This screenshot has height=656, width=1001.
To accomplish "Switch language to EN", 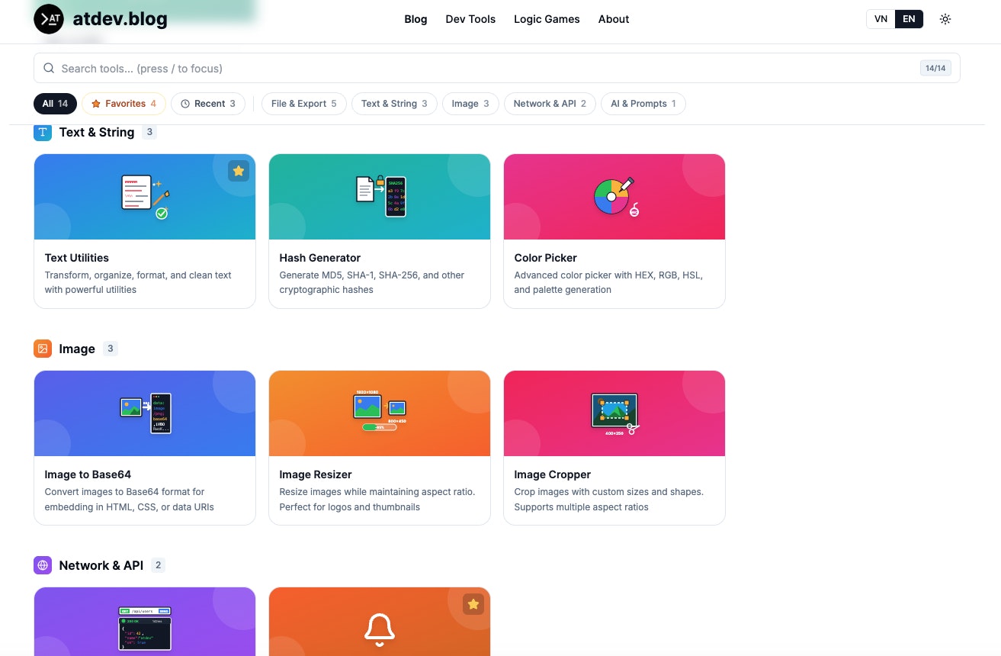I will coord(909,19).
